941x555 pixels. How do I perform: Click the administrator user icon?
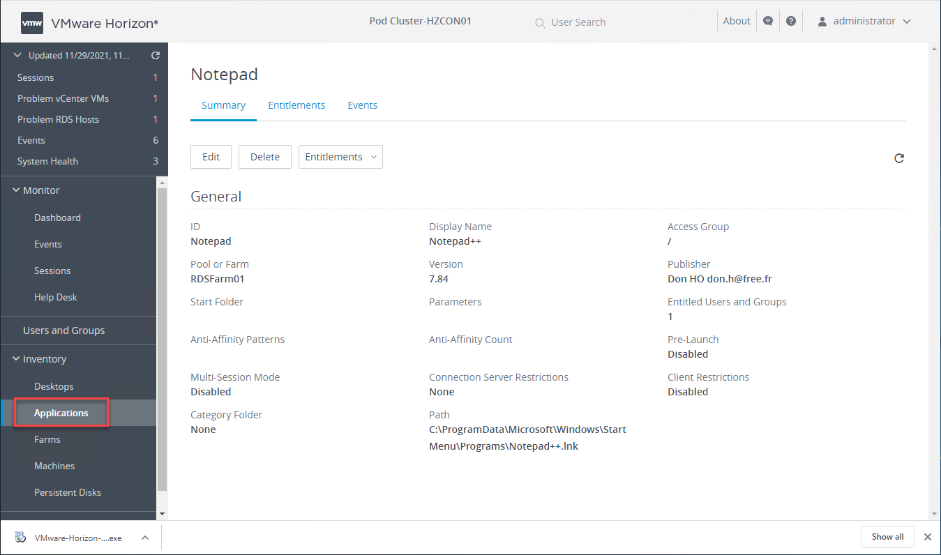tap(822, 22)
